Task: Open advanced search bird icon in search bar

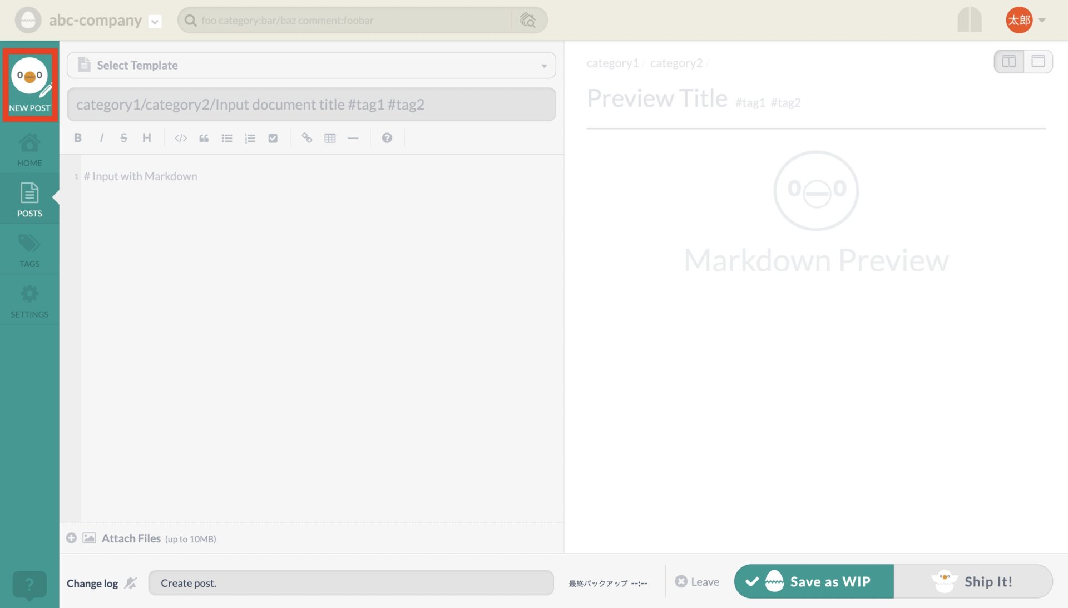Action: (x=527, y=21)
